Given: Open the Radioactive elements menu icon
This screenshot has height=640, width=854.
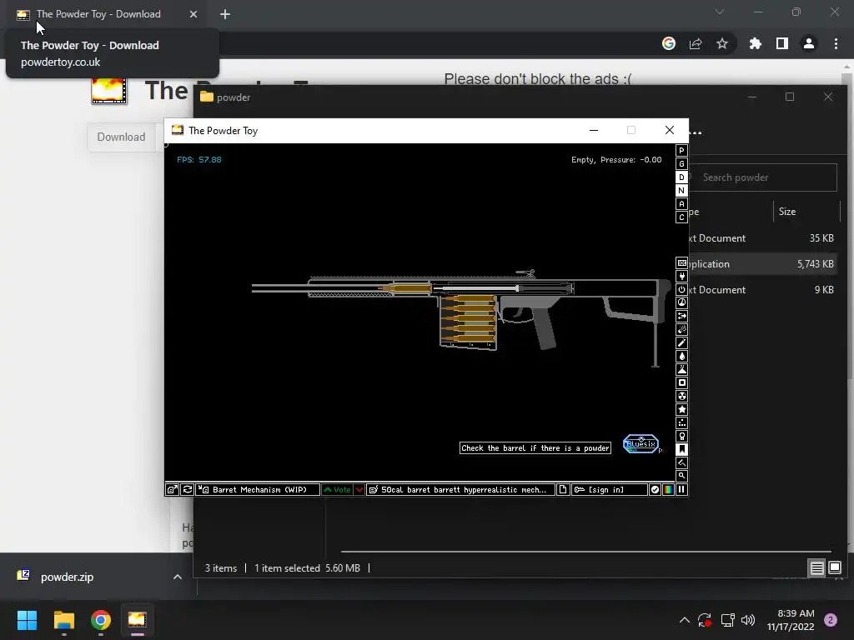Looking at the screenshot, I should [681, 396].
